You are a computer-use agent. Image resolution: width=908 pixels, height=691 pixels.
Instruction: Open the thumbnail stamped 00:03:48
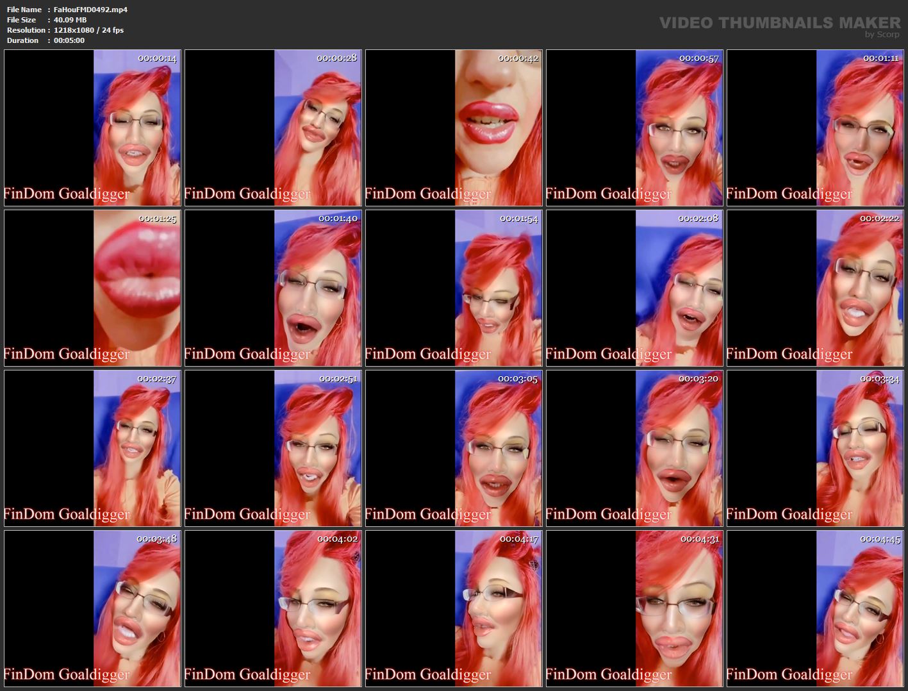click(x=93, y=609)
